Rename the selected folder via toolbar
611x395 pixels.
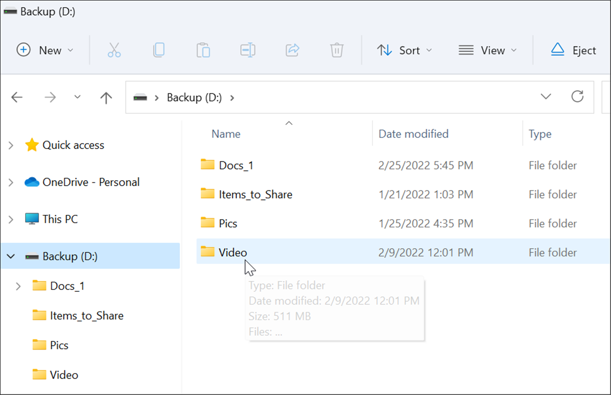point(248,50)
